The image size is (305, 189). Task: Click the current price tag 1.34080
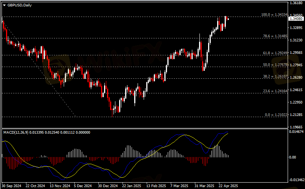296,19
